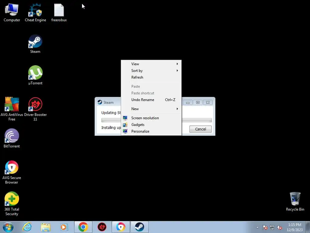Expand the New submenu

tap(151, 109)
